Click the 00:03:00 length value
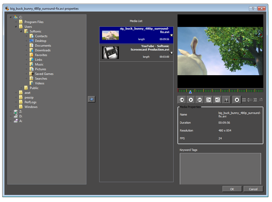272x202 pixels. (164, 57)
